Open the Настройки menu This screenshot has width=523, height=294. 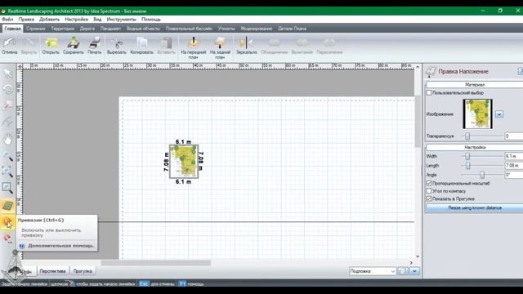point(76,20)
